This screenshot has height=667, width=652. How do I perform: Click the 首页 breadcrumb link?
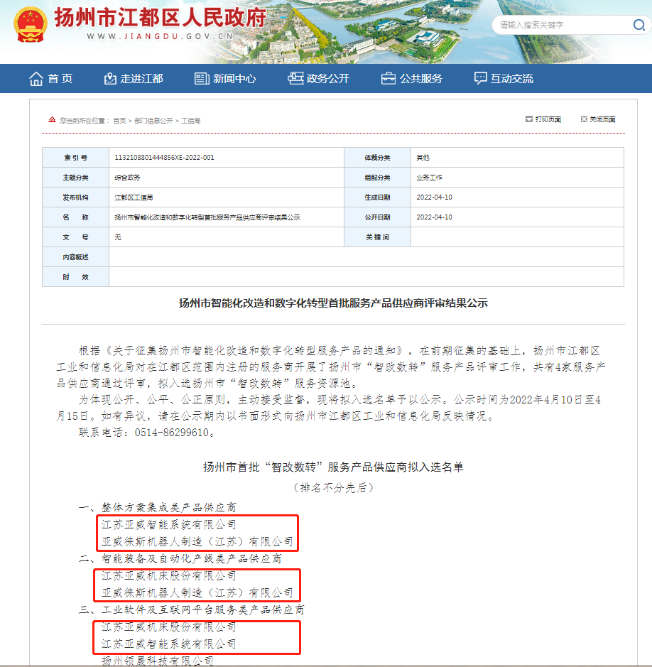pos(119,121)
